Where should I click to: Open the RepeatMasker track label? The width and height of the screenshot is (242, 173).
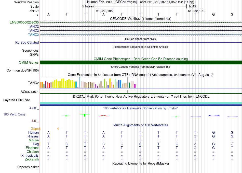click(x=28, y=167)
